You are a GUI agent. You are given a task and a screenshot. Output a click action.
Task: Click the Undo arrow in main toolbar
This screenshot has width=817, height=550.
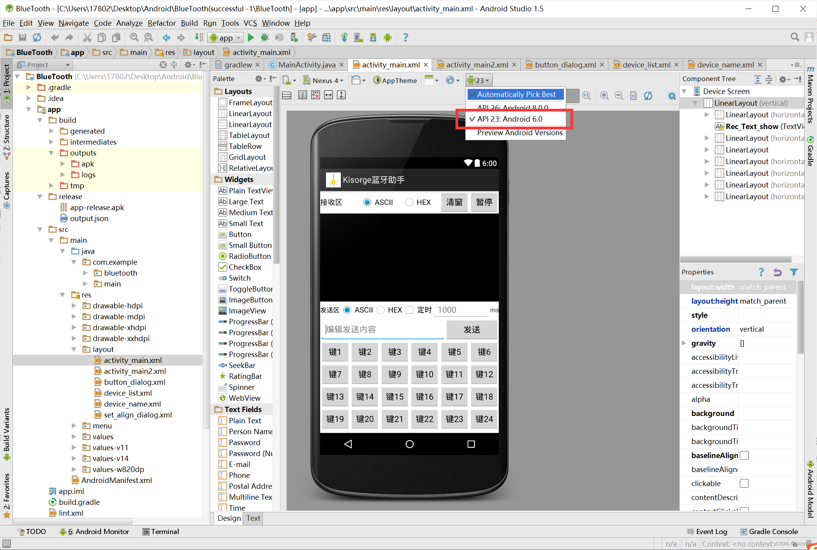pyautogui.click(x=55, y=37)
